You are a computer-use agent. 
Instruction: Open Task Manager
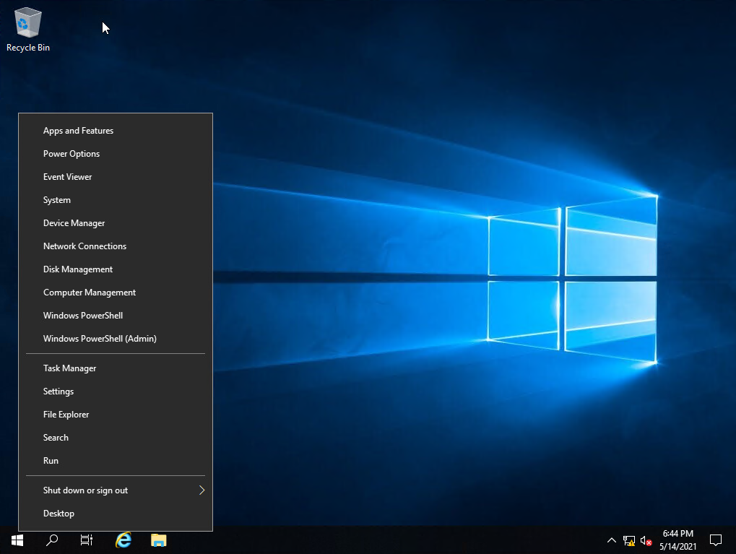[x=116, y=368]
